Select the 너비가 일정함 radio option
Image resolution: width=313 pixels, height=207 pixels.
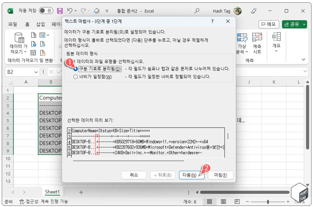click(75, 77)
